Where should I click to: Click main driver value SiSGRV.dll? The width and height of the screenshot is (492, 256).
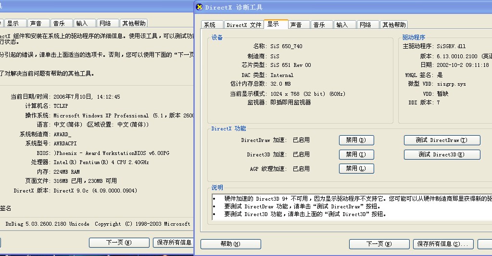pyautogui.click(x=451, y=46)
